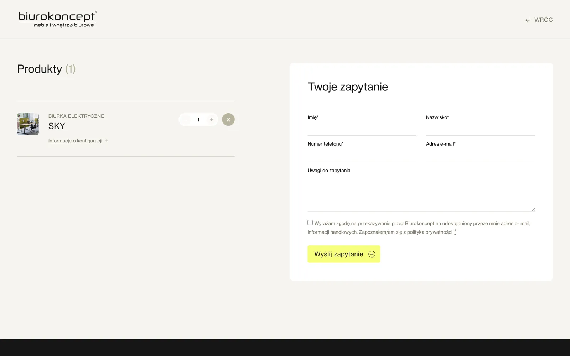570x356 pixels.
Task: Open the SKY desk product thumbnail
Action: tap(28, 124)
